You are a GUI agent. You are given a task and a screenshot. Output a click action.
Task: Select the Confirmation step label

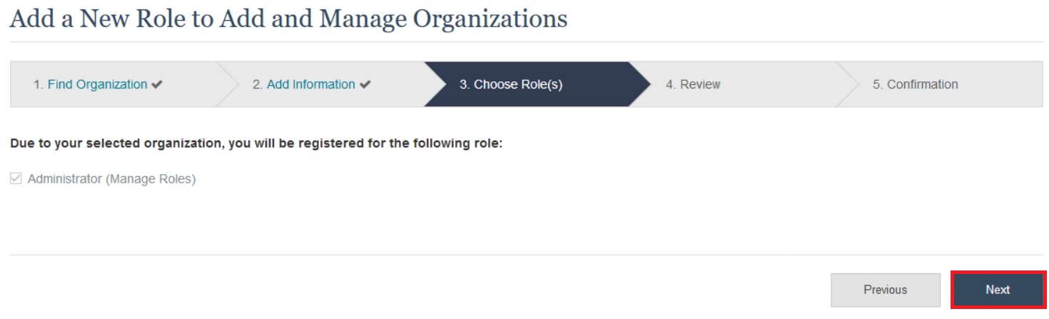(922, 84)
